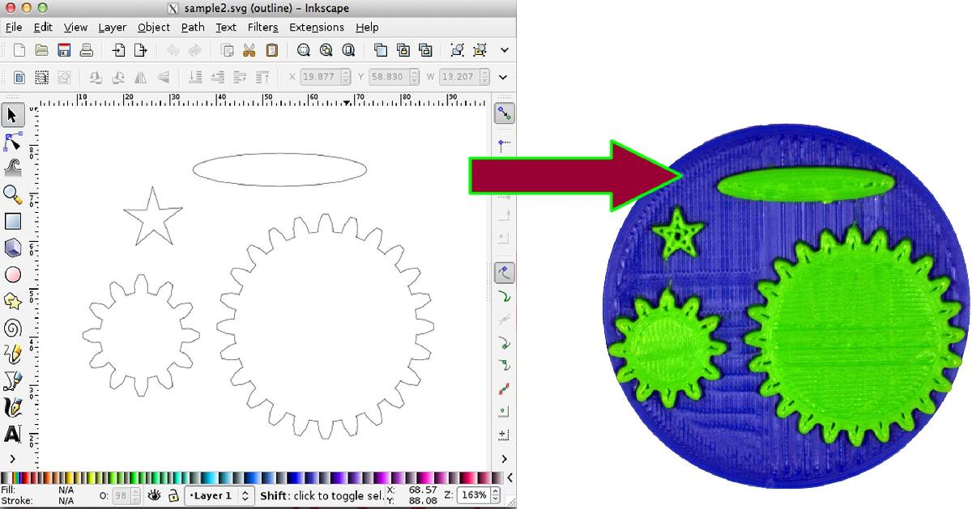972x509 pixels.
Task: Open the Filters menu
Action: [x=262, y=27]
